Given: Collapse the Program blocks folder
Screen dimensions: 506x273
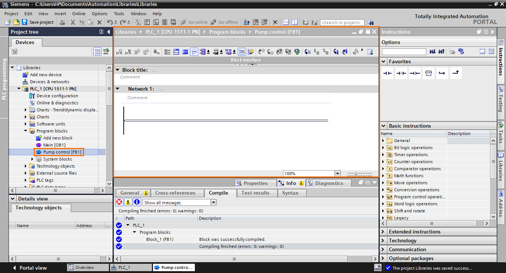Looking at the screenshot, I should coord(26,131).
